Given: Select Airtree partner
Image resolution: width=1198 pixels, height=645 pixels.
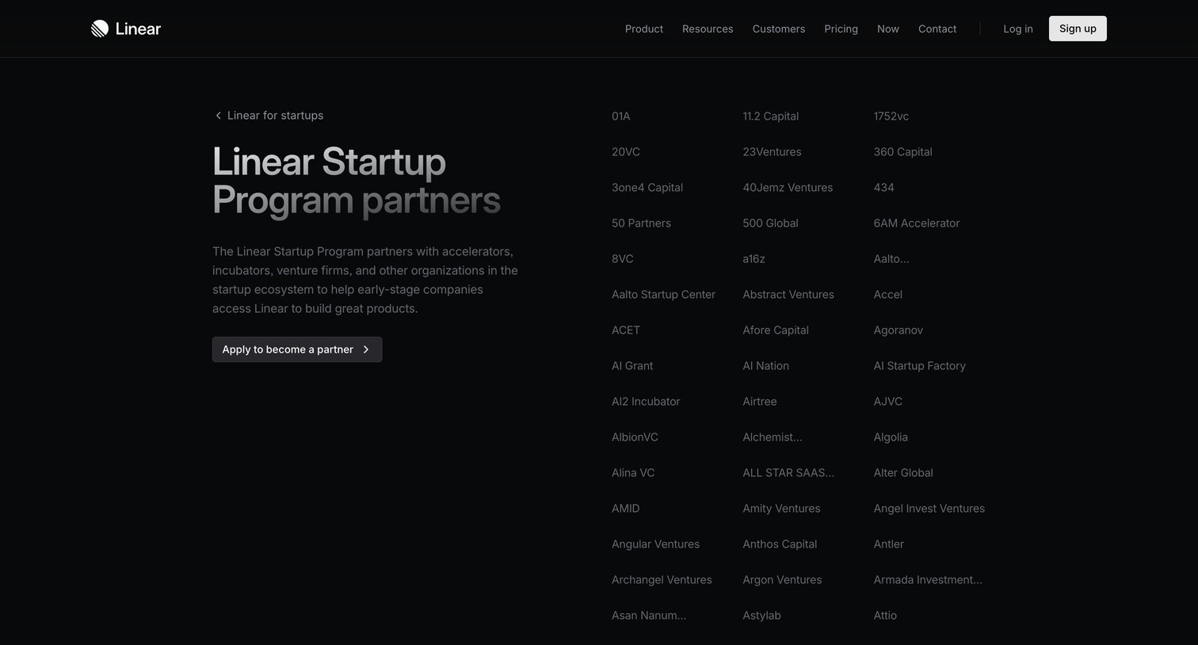Looking at the screenshot, I should pos(760,402).
